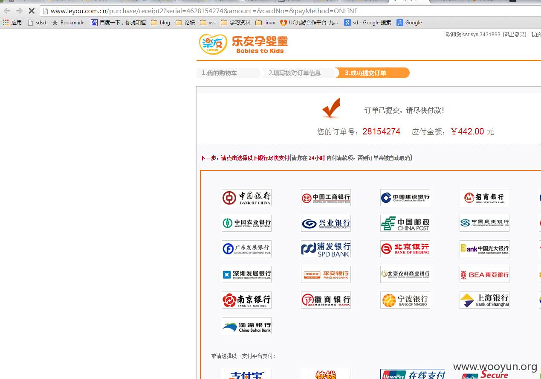The width and height of the screenshot is (541, 379).
Task: Open Google bookmark
Action: point(409,23)
